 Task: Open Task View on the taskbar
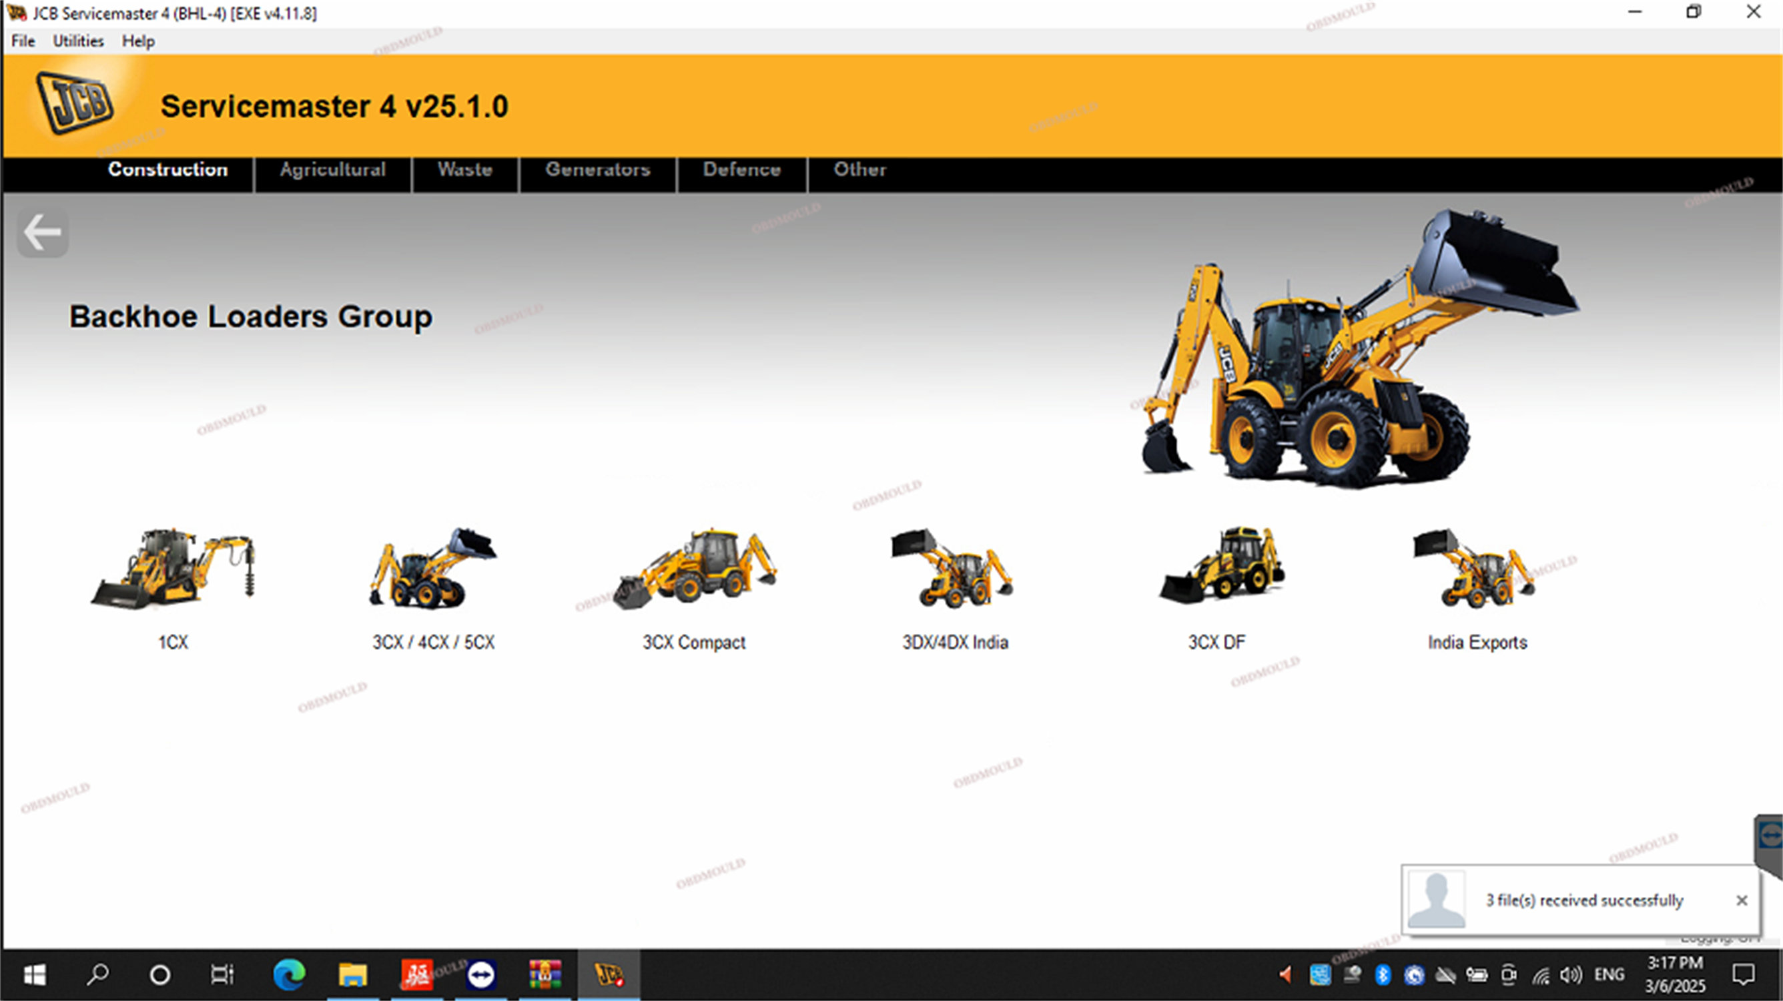click(222, 975)
